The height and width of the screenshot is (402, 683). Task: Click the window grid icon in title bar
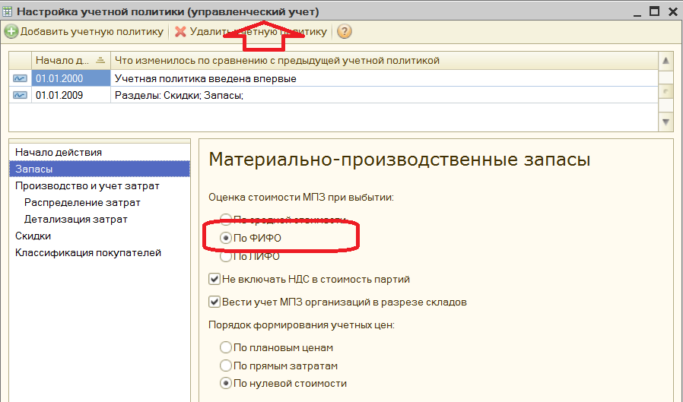[8, 11]
